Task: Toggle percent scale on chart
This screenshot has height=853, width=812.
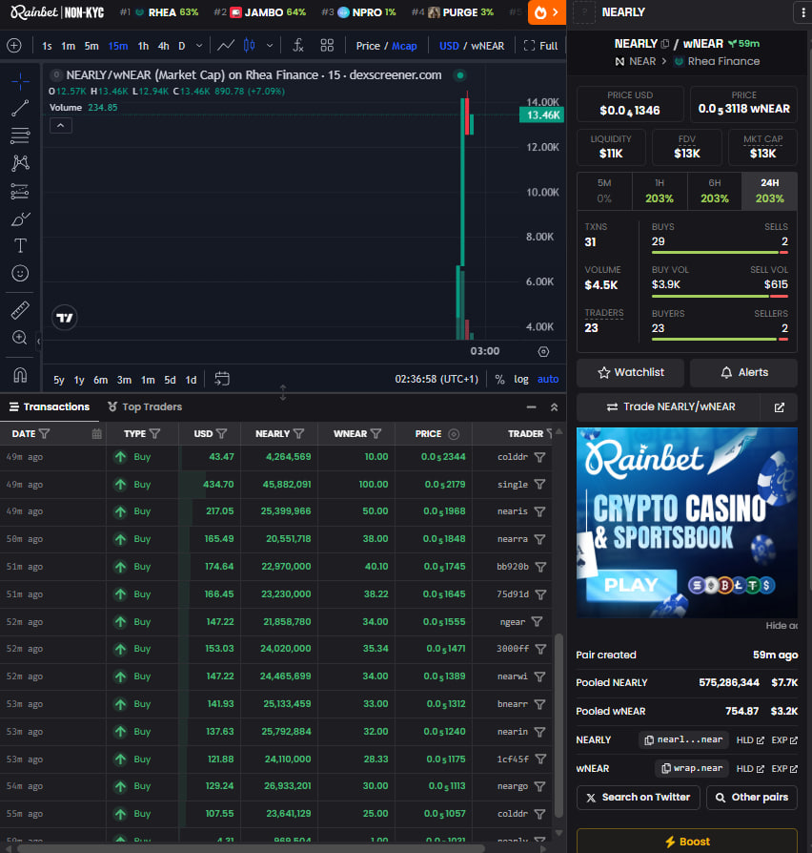Action: click(x=499, y=379)
